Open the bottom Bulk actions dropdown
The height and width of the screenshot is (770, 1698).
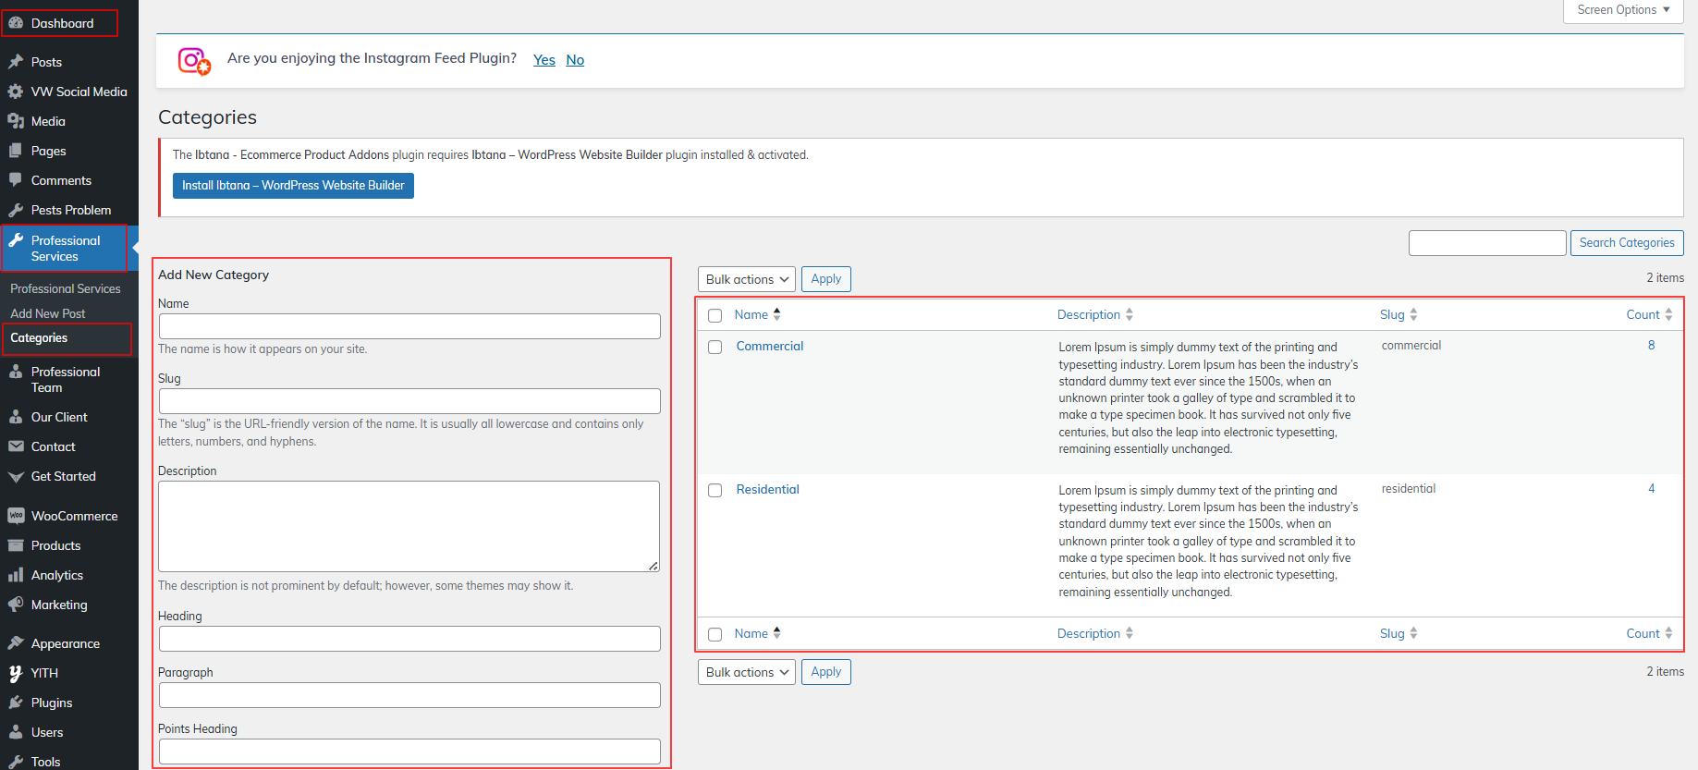click(x=746, y=672)
